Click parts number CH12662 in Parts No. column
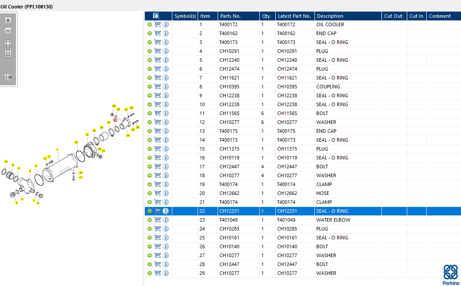The height and width of the screenshot is (286, 461). coord(229,193)
